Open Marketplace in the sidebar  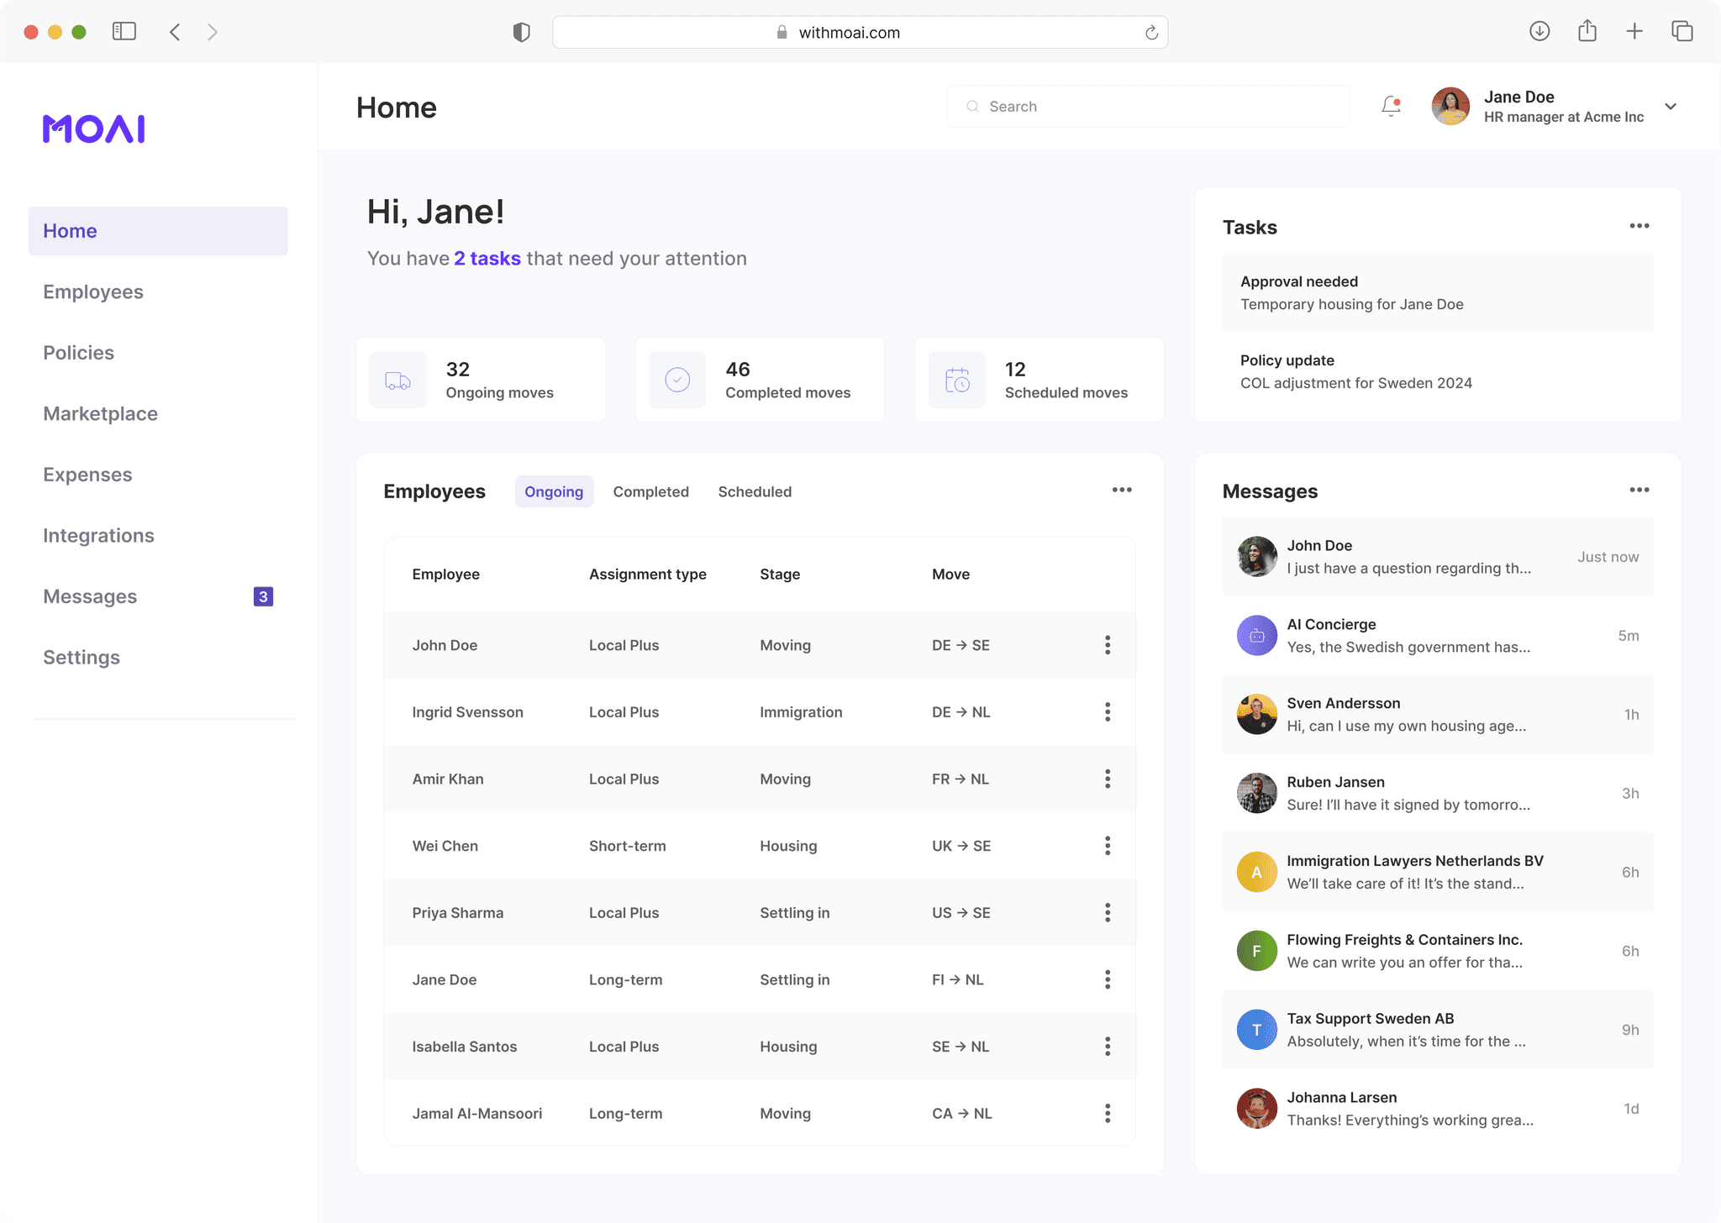tap(100, 413)
